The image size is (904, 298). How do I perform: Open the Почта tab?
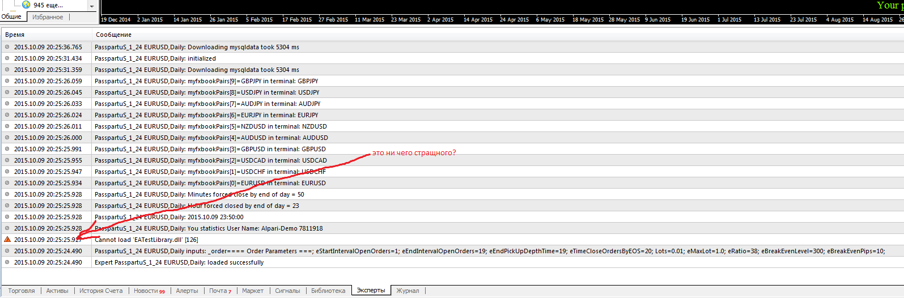(x=220, y=291)
